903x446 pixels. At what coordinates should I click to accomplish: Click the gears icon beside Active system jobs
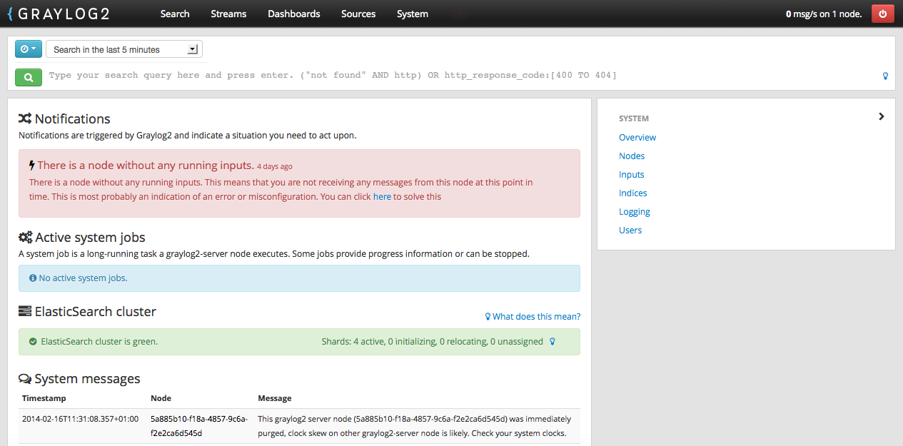coord(26,236)
